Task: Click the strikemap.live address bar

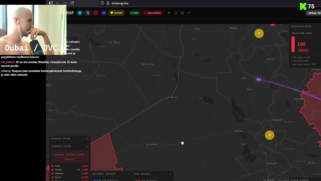Action: click(x=120, y=3)
